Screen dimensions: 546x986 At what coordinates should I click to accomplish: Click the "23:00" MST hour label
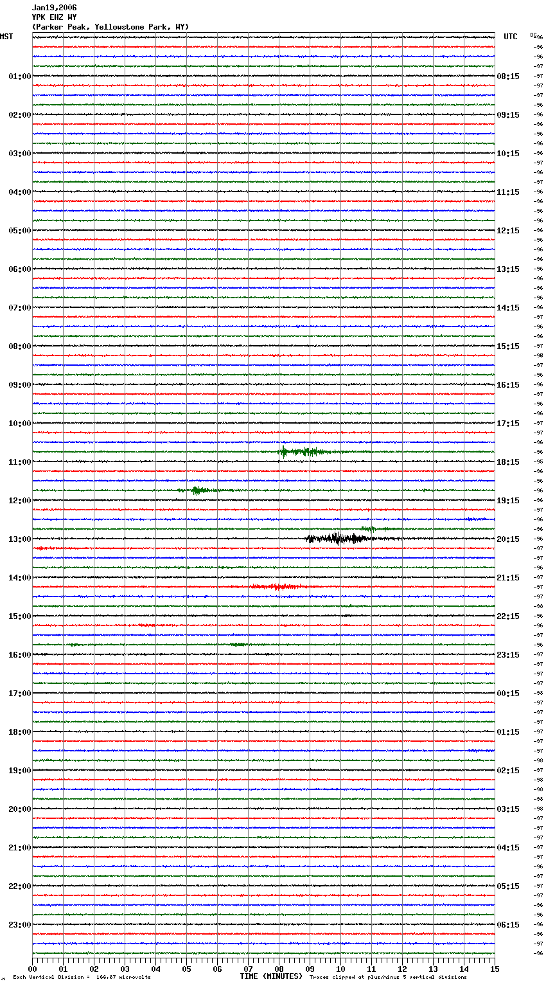pos(19,925)
